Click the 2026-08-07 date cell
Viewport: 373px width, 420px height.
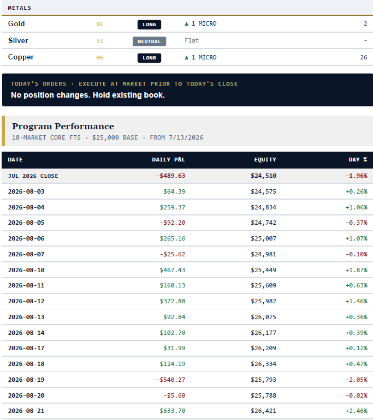[x=26, y=254]
